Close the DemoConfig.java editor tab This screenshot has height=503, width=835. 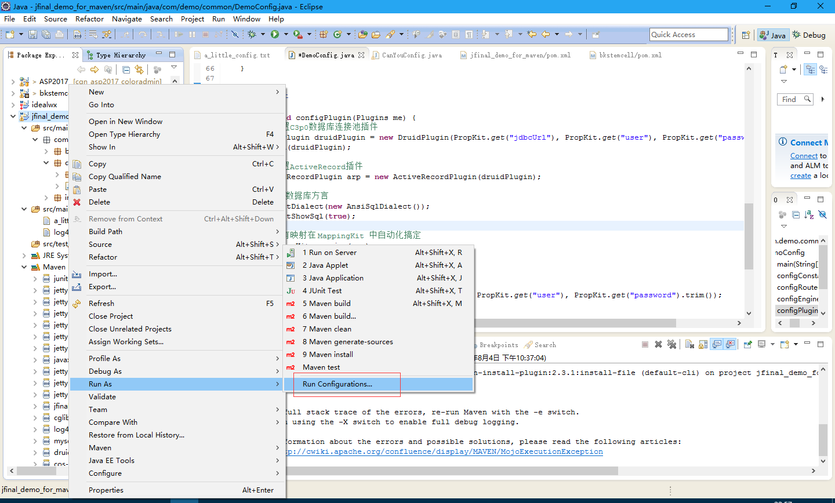[x=361, y=56]
